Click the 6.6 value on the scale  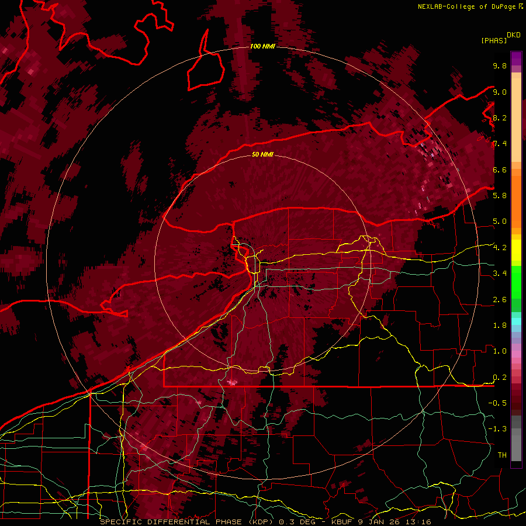point(500,169)
